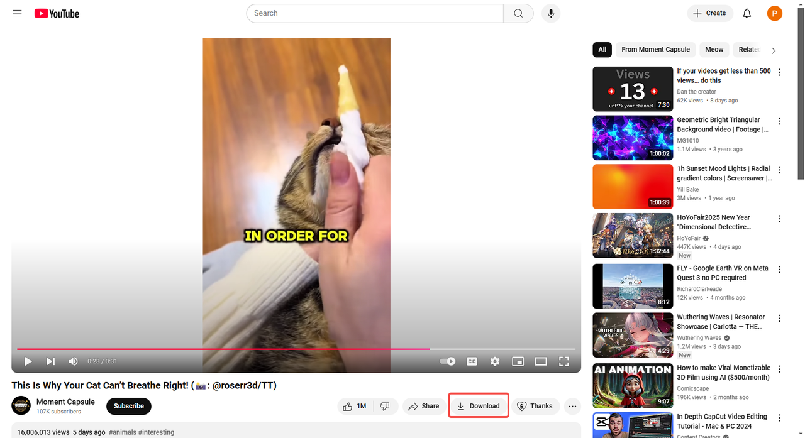This screenshot has width=805, height=438.
Task: Select the Meow filter chip
Action: 714,50
